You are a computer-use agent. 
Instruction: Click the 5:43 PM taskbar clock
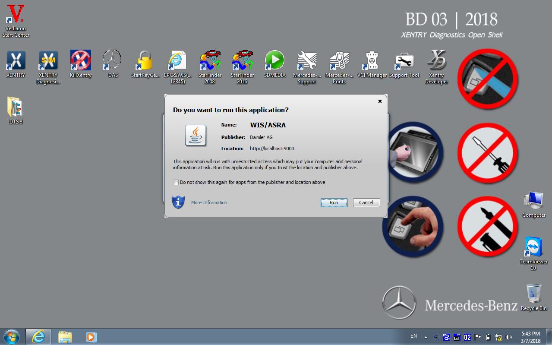click(530, 337)
